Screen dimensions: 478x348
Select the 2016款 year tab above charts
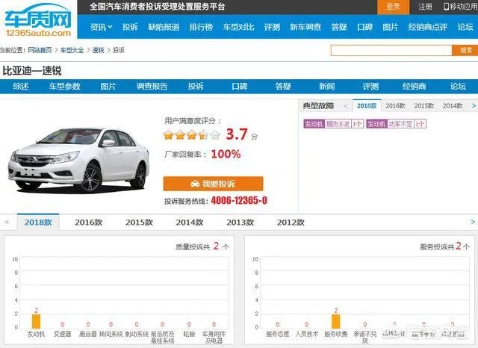88,223
